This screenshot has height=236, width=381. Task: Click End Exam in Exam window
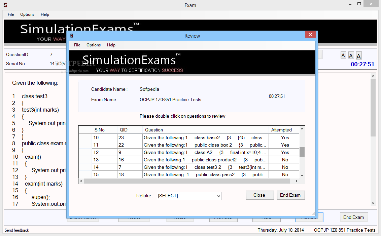tap(354, 217)
